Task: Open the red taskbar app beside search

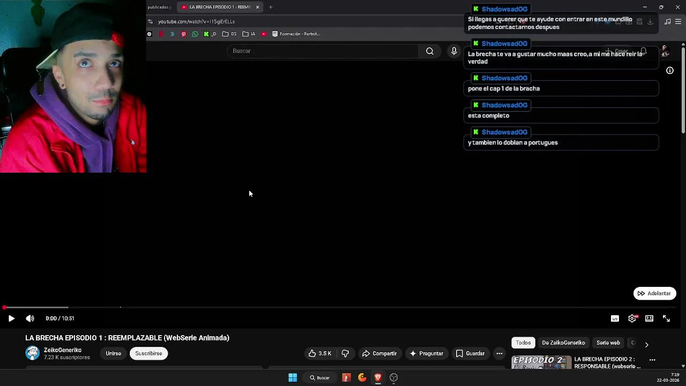Action: click(x=346, y=377)
